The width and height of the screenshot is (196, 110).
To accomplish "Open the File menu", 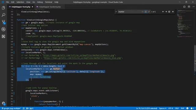I will [x=7, y=2].
